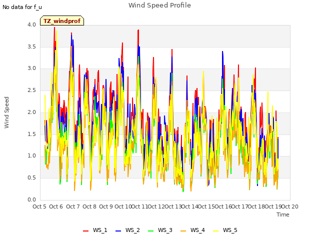Toggle the WS_3 legend entry
The image size is (320, 240).
point(160,230)
